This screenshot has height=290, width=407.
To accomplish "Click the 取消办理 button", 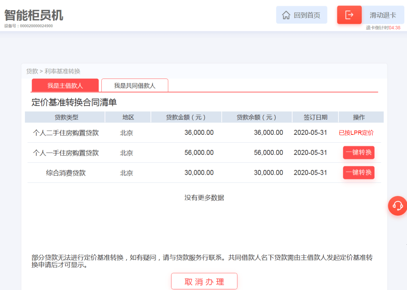I will 204,281.
